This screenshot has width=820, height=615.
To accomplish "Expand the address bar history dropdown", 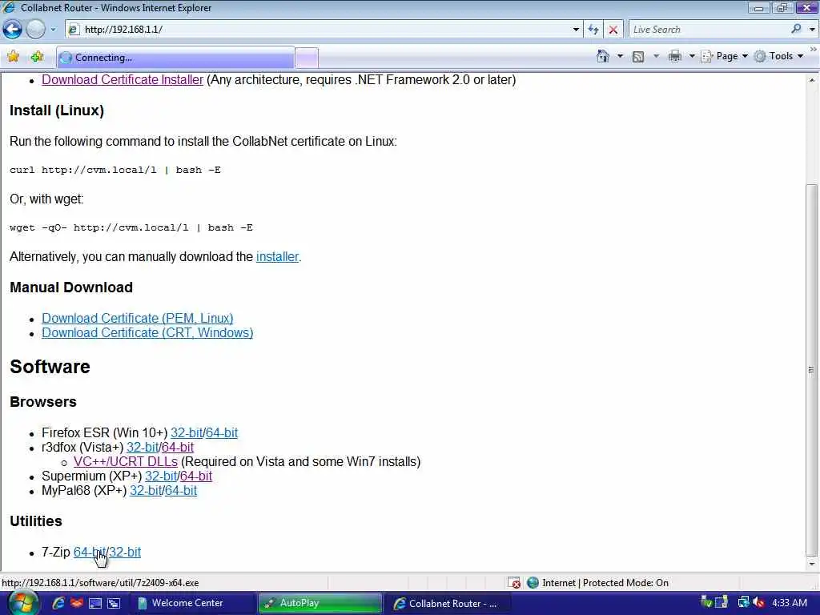I will click(576, 30).
